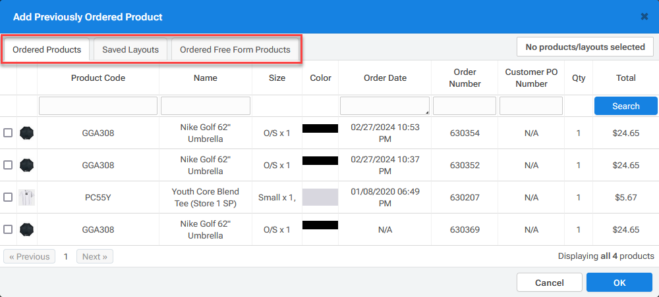Click the Order Number column header
Viewport: 659px width, 297px height.
pos(465,78)
